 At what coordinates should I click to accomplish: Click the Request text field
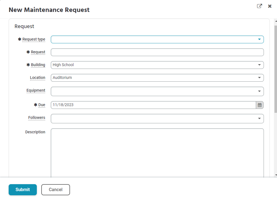[x=157, y=52]
